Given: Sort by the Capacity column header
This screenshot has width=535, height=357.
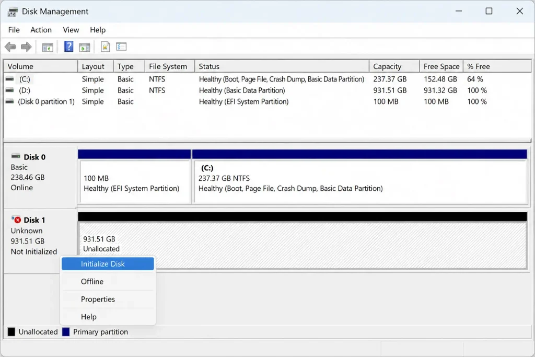Looking at the screenshot, I should (x=394, y=66).
